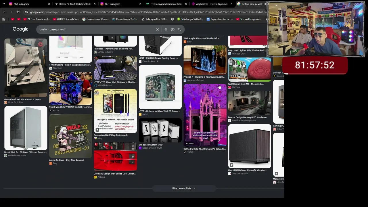Clear the search query with the X
This screenshot has height=207, width=368.
click(x=158, y=29)
